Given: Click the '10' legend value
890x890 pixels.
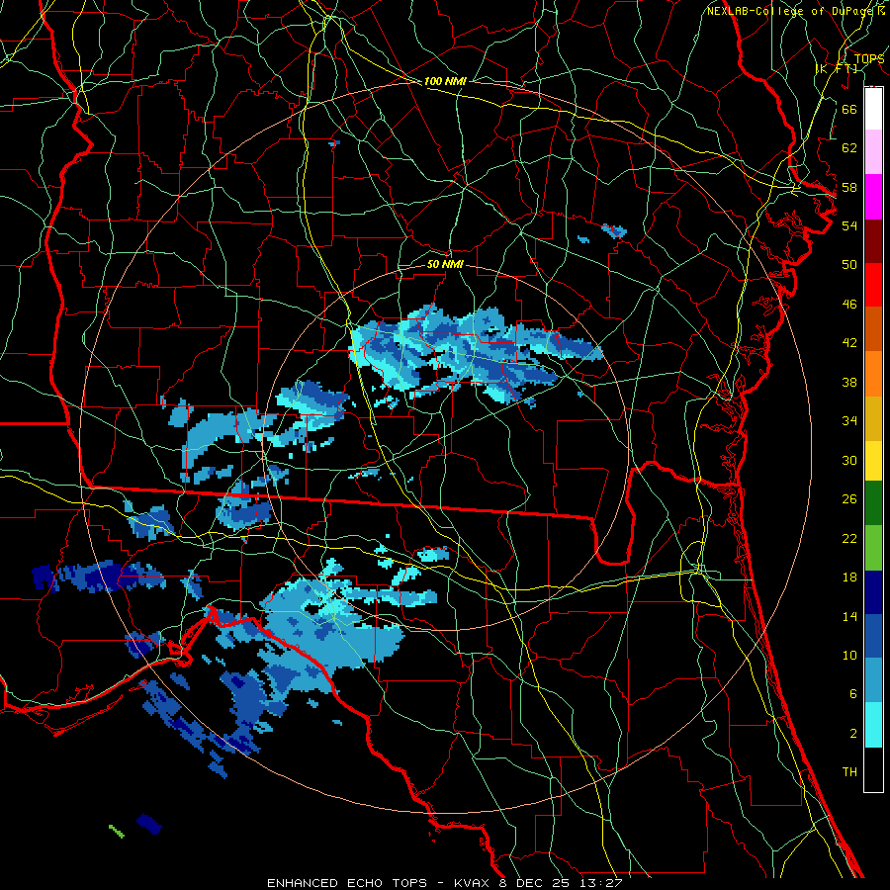Looking at the screenshot, I should tap(849, 655).
